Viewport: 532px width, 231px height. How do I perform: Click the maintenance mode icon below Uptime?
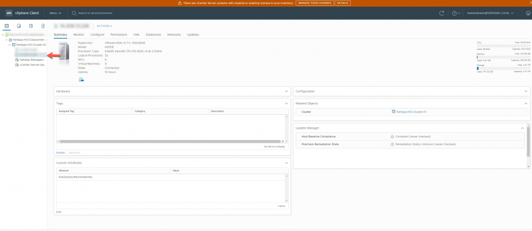point(81,79)
